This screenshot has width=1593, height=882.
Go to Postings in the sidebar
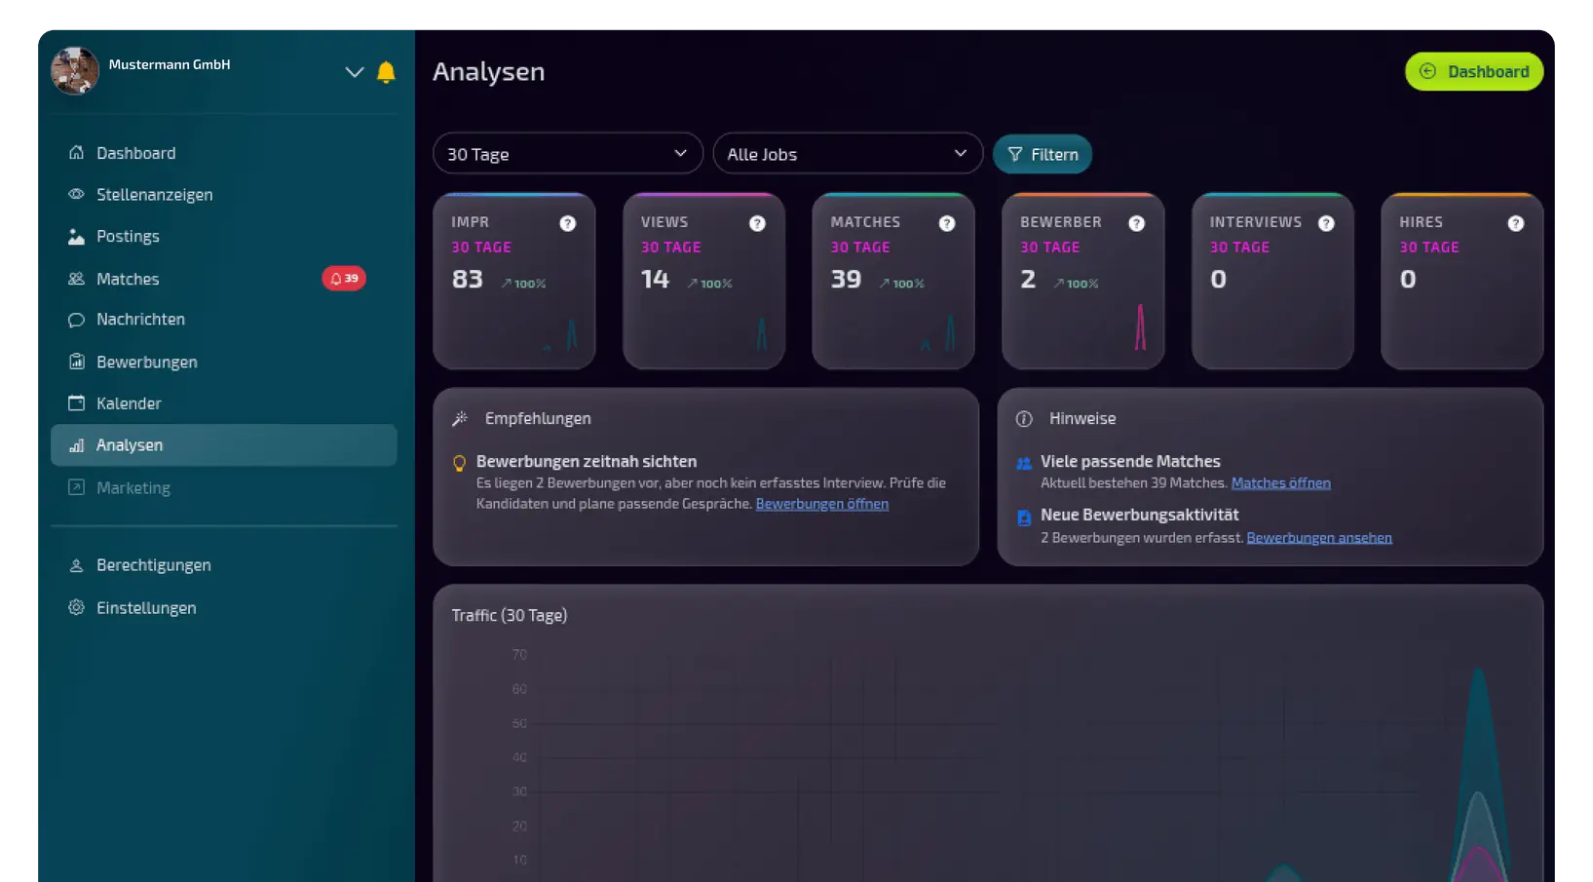[223, 237]
